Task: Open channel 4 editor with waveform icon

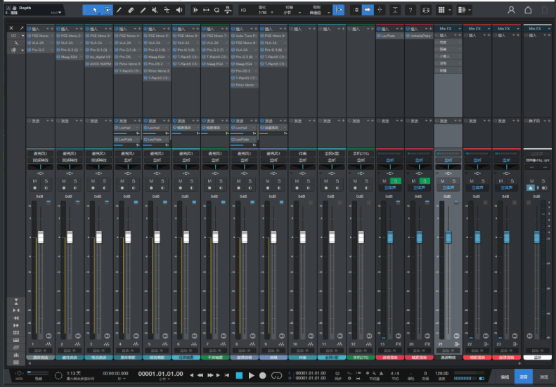Action: (x=136, y=344)
